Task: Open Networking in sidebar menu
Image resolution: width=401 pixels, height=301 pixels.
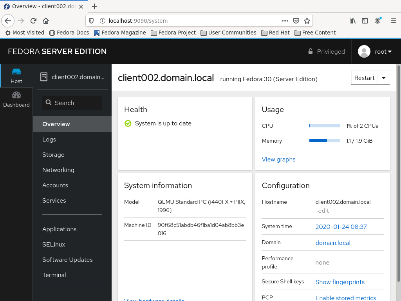Action: click(72, 170)
